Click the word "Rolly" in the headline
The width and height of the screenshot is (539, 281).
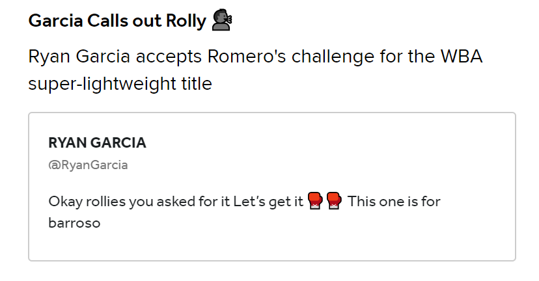click(186, 21)
